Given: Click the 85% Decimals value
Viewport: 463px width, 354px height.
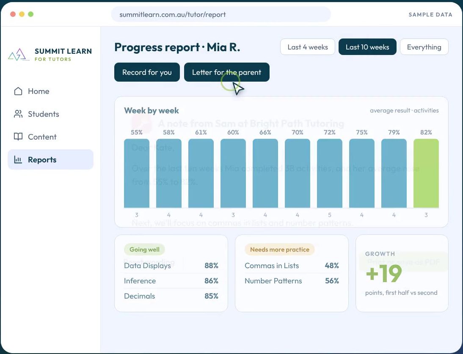Looking at the screenshot, I should click(212, 296).
